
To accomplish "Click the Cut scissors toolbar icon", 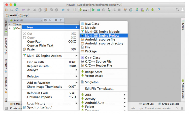I will (x=35, y=10).
